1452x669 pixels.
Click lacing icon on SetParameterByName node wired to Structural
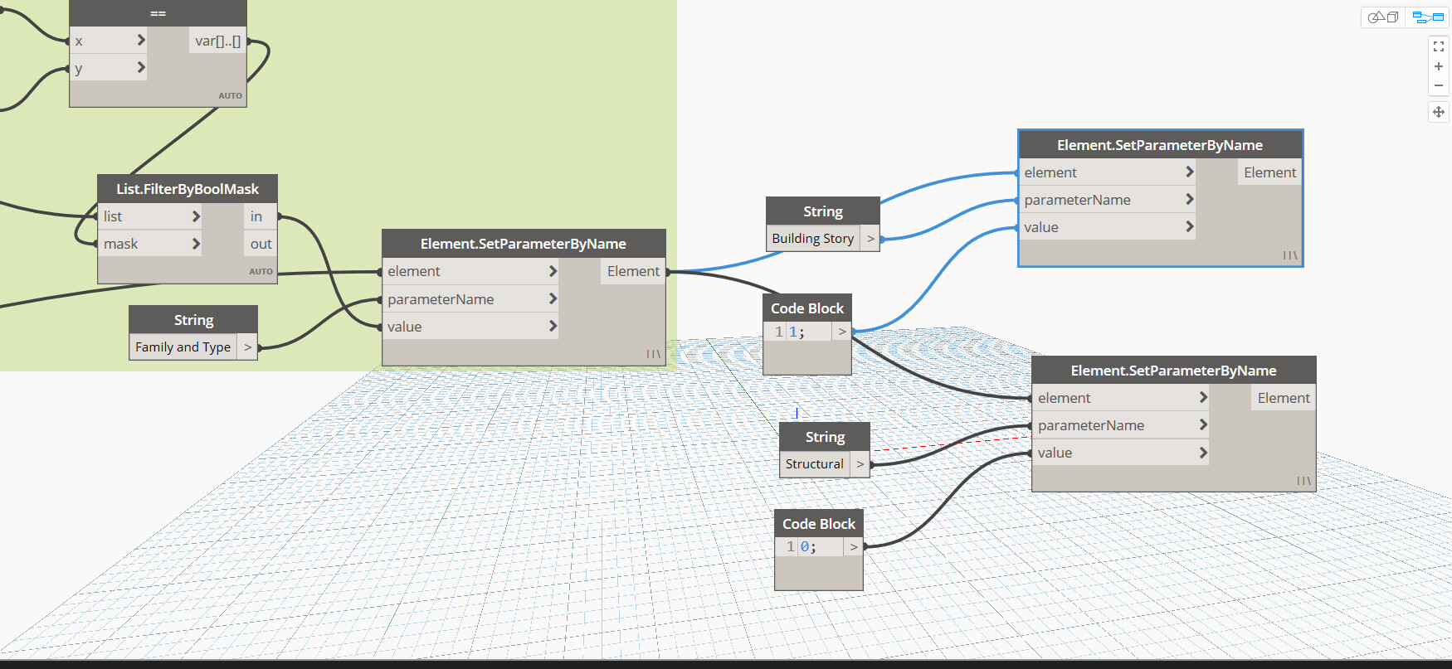tap(1303, 481)
